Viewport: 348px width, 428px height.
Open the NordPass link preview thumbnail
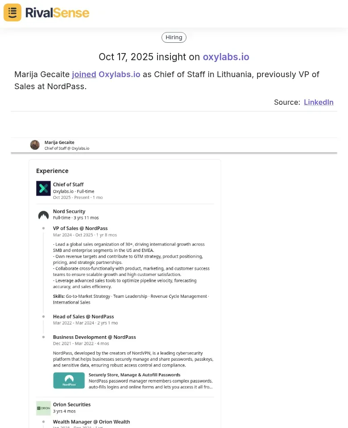pos(69,380)
